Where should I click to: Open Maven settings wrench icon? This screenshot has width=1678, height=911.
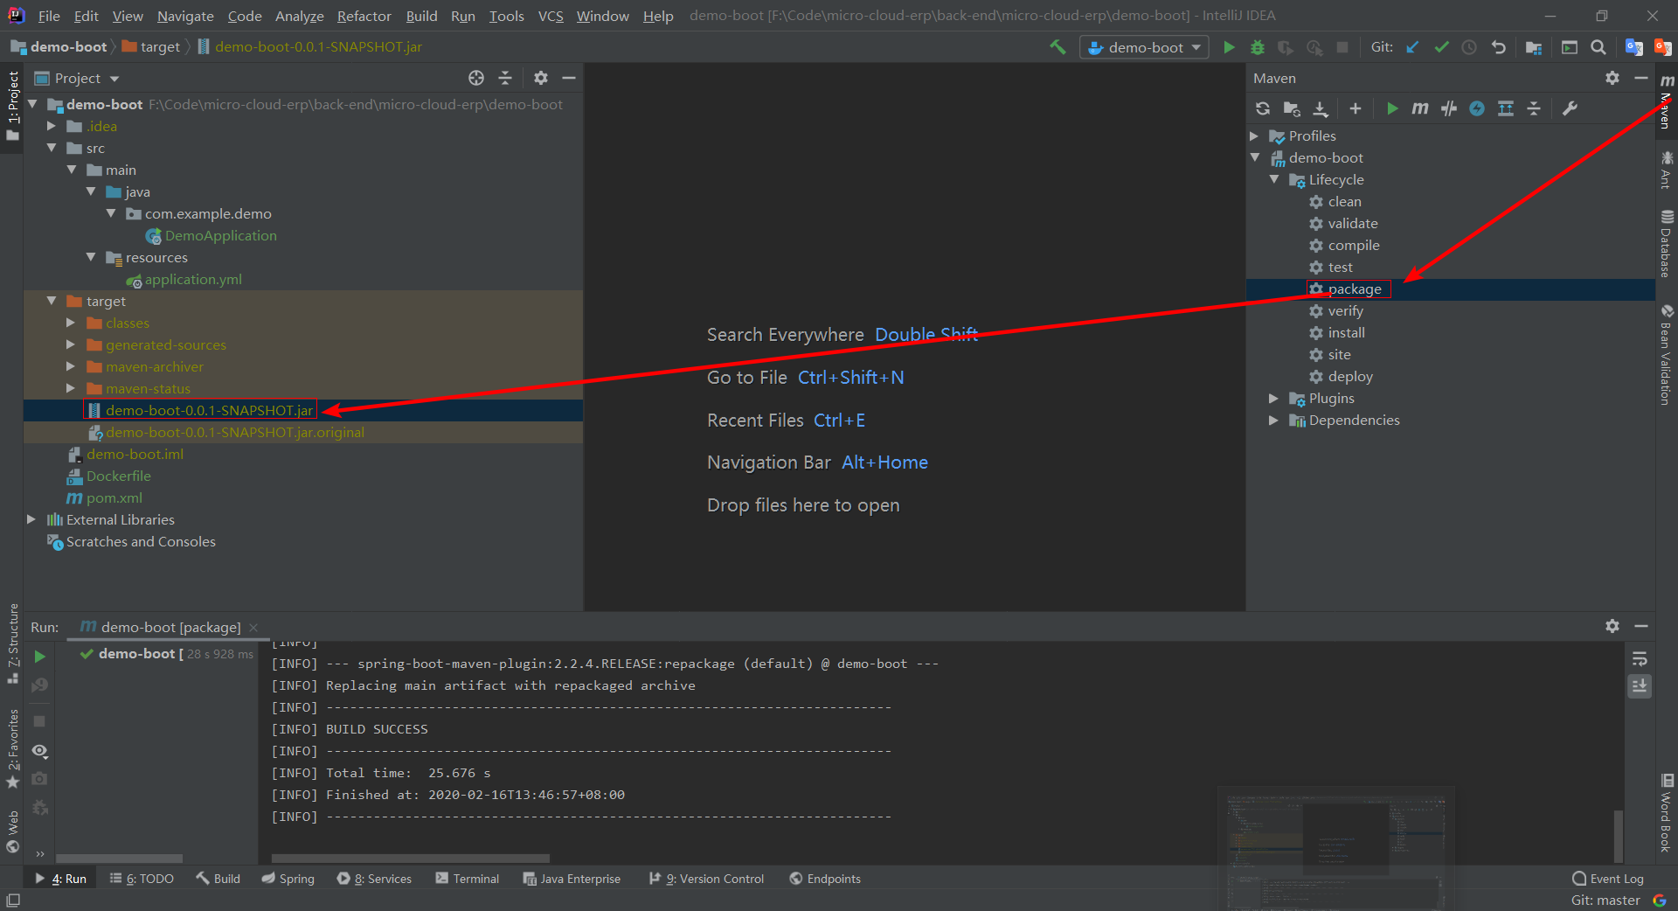coord(1570,108)
